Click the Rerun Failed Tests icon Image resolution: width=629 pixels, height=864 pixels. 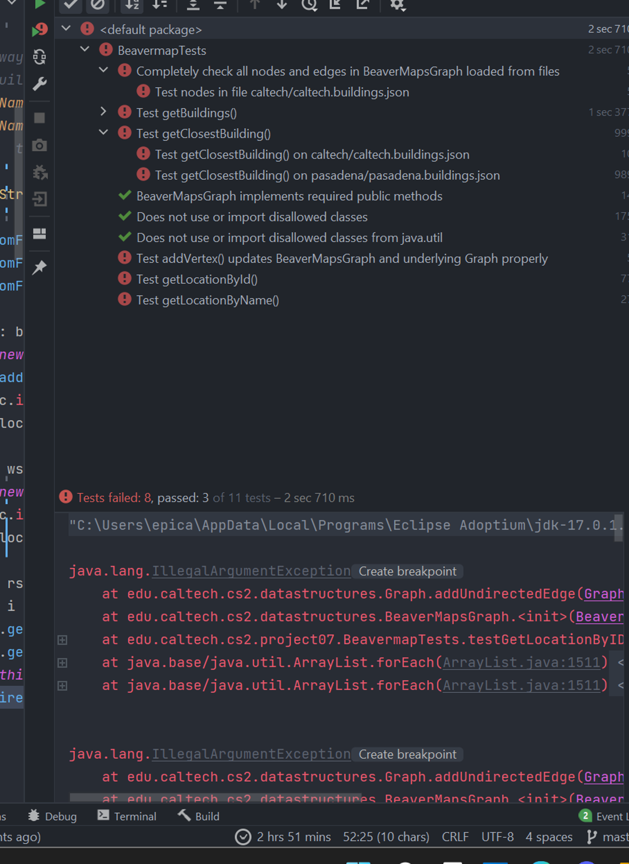[x=39, y=29]
